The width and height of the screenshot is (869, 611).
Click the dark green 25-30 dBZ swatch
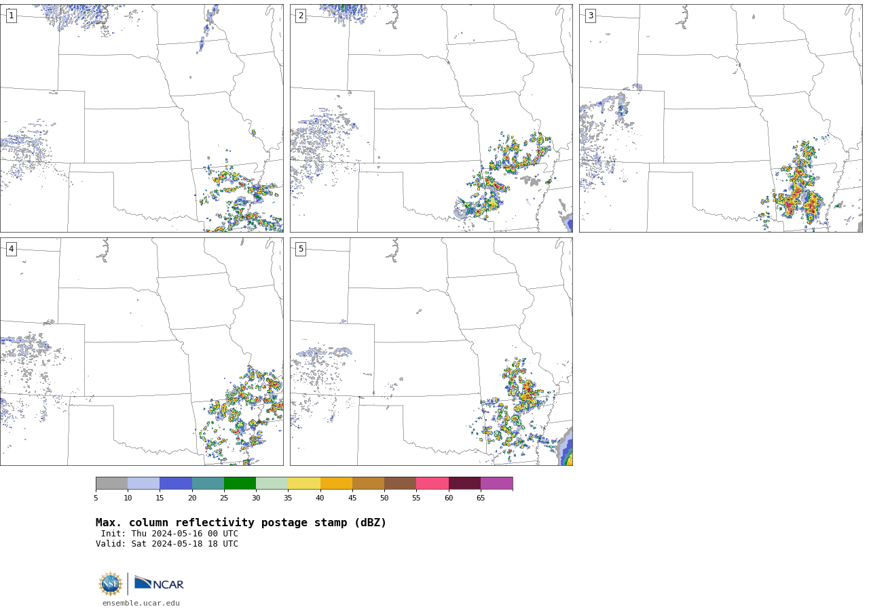click(x=240, y=484)
